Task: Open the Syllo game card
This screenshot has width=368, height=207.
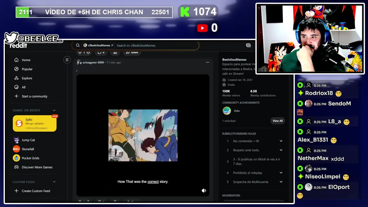Action: click(34, 124)
